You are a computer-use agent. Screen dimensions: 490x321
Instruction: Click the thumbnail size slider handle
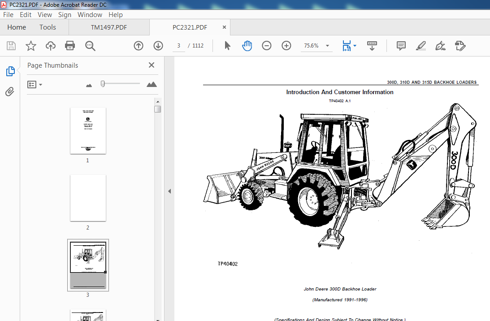click(103, 84)
